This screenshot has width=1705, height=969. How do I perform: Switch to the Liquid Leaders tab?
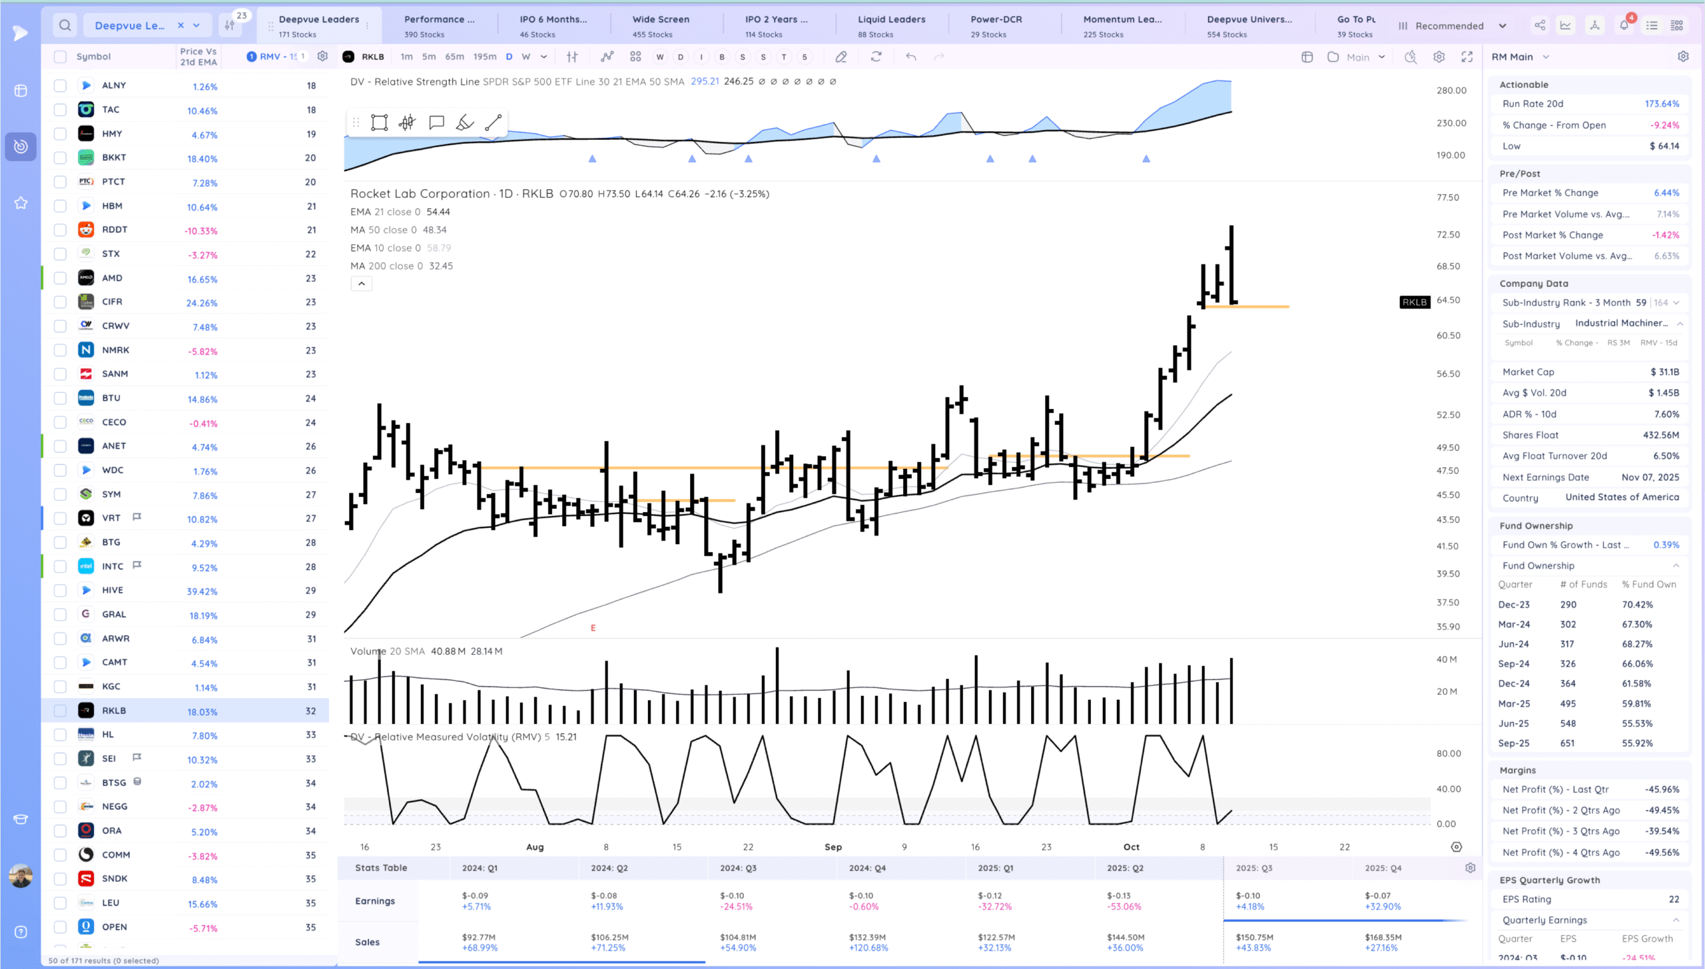(x=890, y=25)
